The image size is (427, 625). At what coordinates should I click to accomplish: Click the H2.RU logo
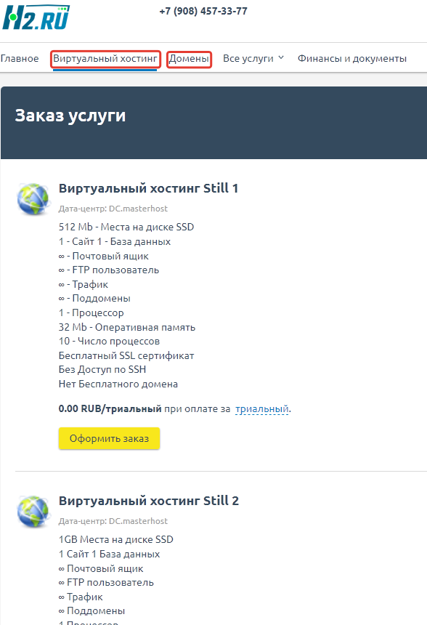(36, 17)
